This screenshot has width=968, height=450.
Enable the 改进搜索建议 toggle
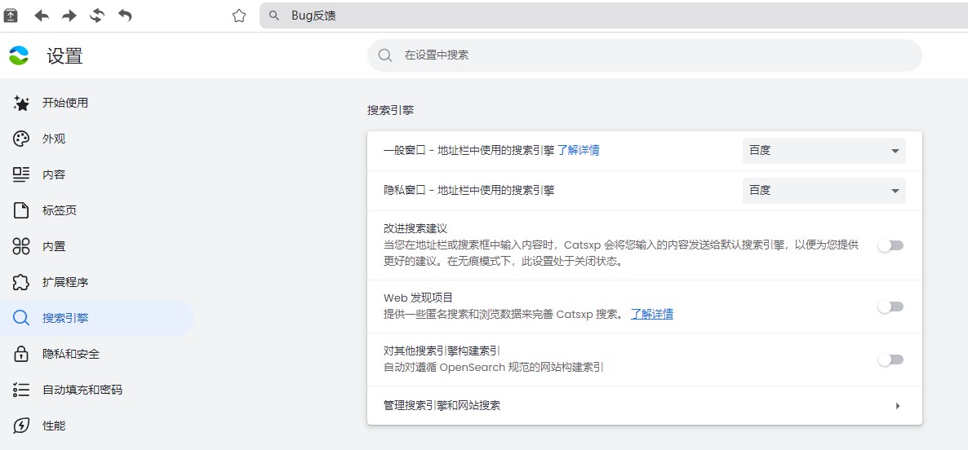(x=890, y=245)
